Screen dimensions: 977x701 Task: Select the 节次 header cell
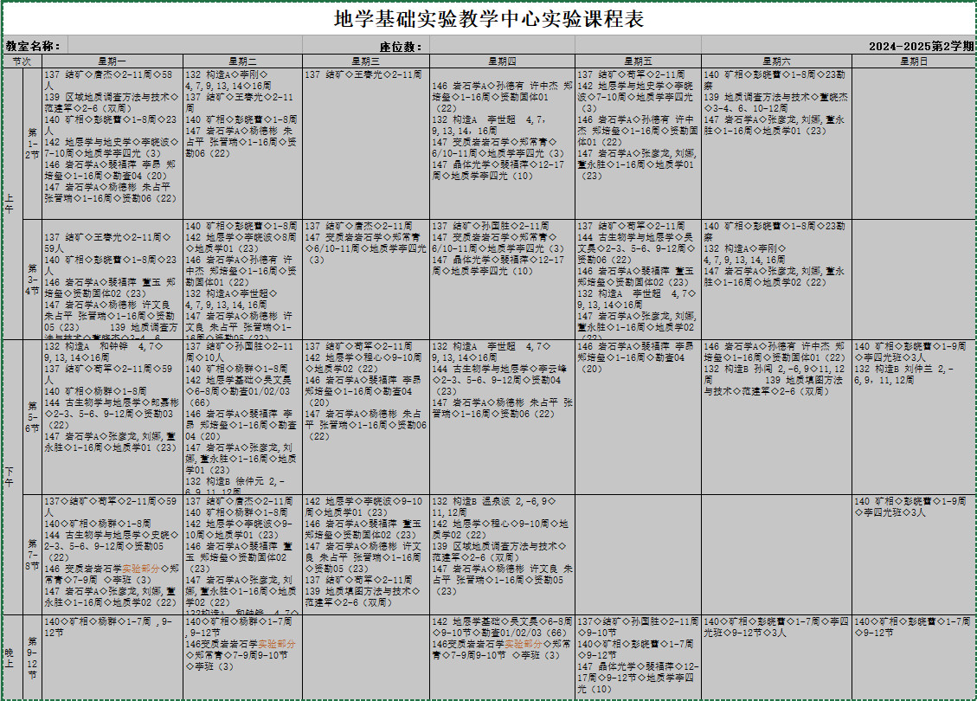point(22,61)
